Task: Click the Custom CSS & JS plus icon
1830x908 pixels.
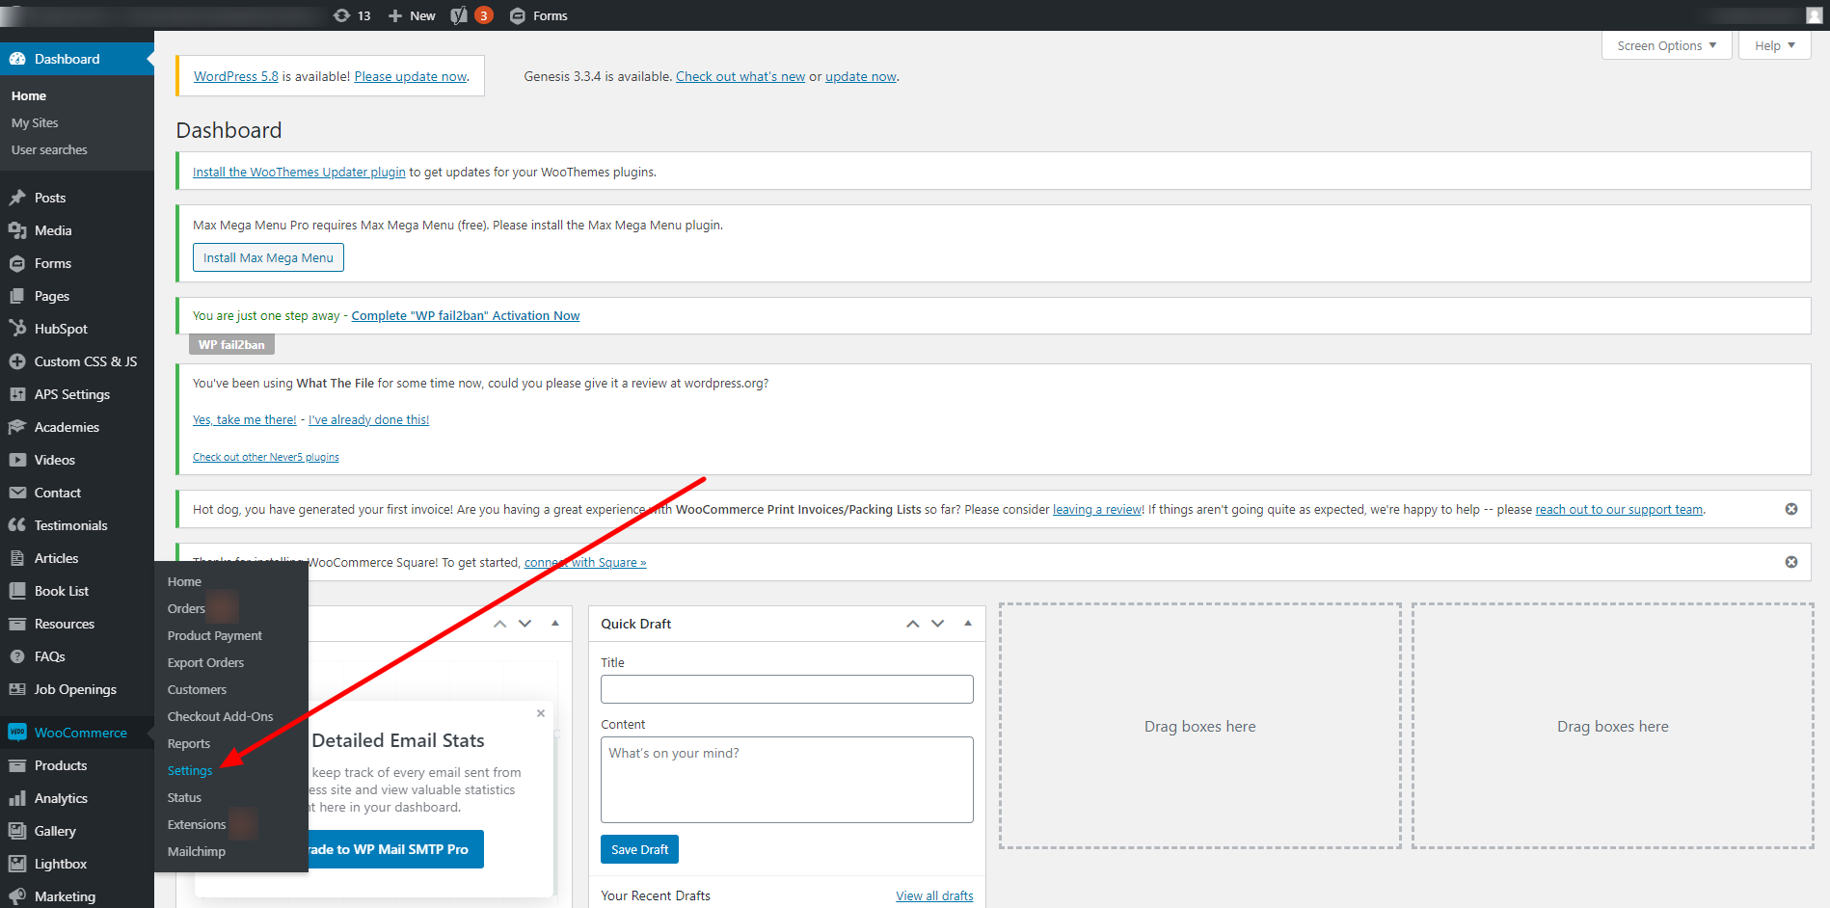Action: (x=17, y=361)
